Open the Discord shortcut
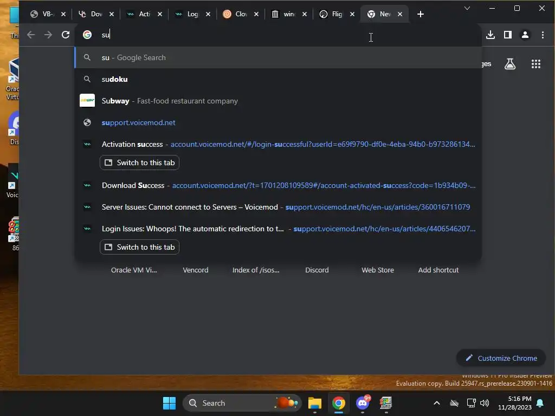 [x=317, y=270]
